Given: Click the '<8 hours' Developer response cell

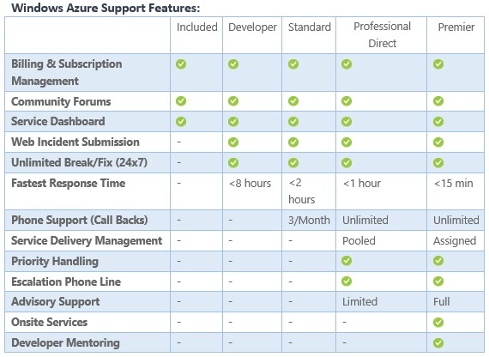Looking at the screenshot, I should pos(251,183).
